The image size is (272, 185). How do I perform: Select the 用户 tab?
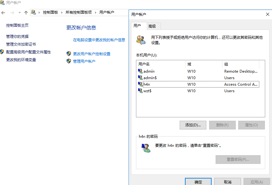(137, 26)
